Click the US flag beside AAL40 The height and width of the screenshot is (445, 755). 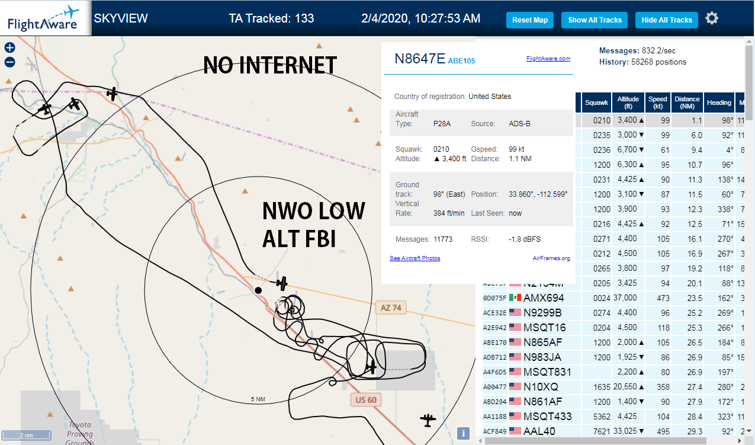[515, 431]
